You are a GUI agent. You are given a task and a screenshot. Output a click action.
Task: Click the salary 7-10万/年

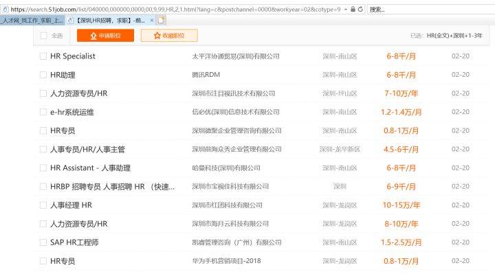coord(401,93)
